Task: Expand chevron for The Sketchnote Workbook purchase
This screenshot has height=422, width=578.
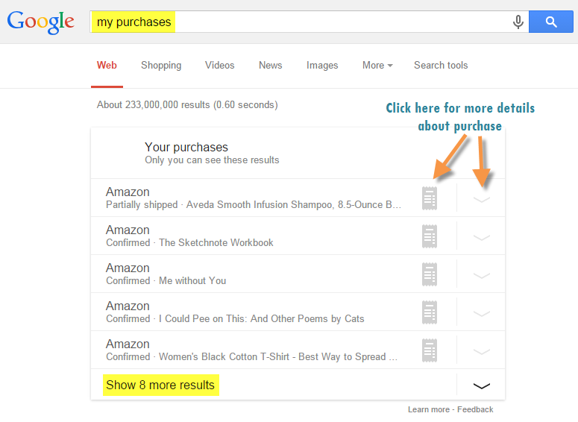Action: (x=482, y=237)
